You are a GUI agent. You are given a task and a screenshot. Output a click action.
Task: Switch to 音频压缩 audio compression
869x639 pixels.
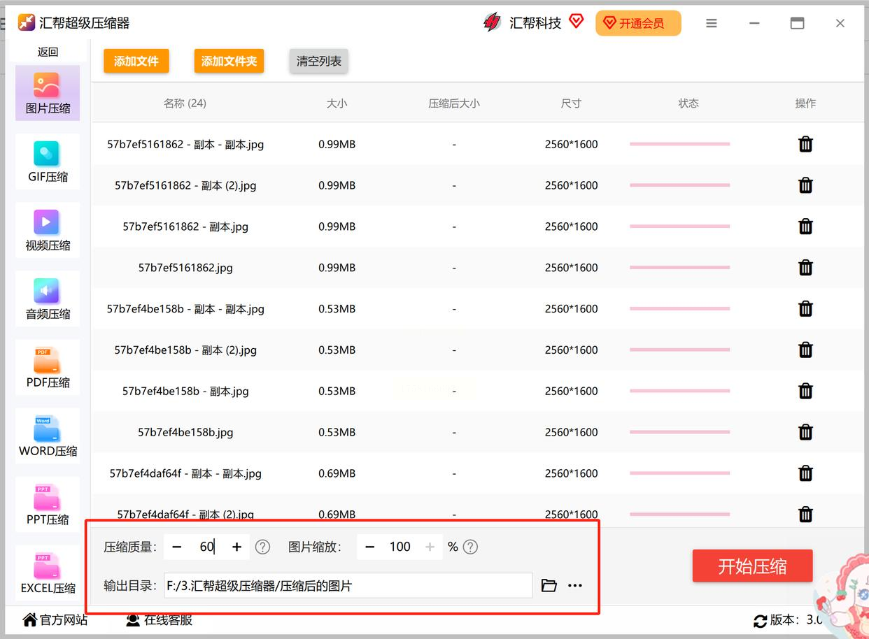click(48, 299)
